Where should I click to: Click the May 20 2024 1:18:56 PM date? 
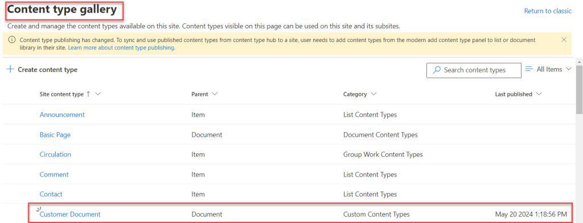(531, 214)
